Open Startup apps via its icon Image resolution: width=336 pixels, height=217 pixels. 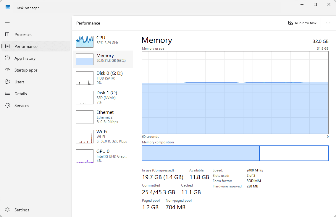pyautogui.click(x=8, y=70)
